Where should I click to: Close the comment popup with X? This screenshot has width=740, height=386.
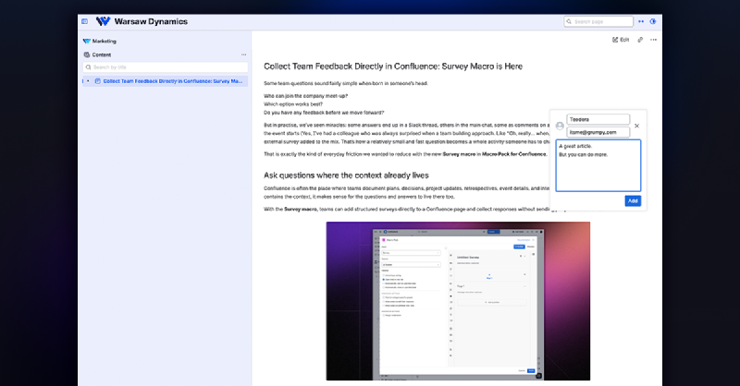636,126
